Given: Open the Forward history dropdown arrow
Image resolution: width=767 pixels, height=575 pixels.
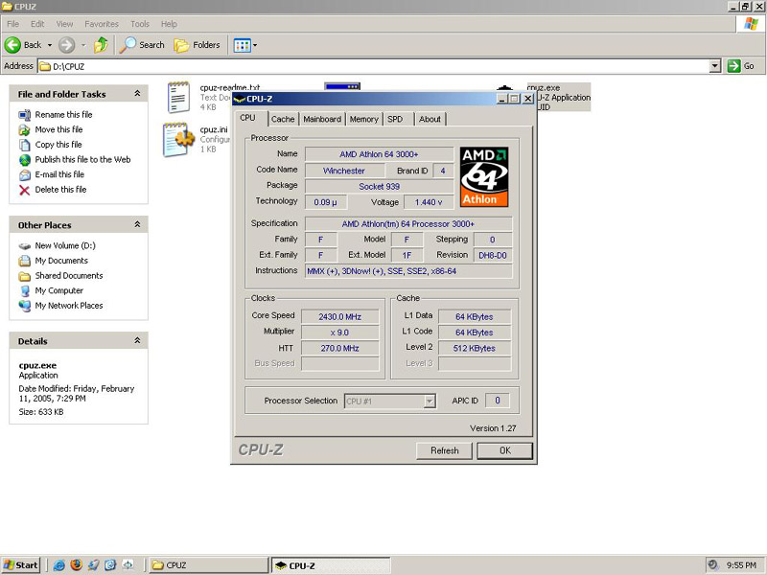Looking at the screenshot, I should pos(83,45).
